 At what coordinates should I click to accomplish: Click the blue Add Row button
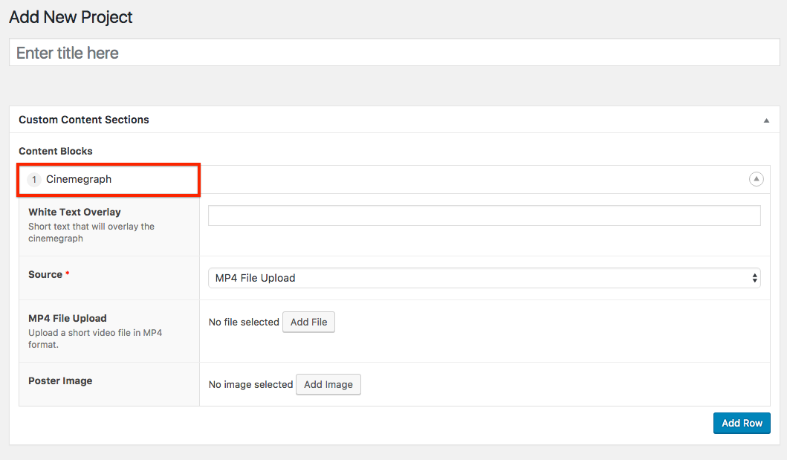741,423
